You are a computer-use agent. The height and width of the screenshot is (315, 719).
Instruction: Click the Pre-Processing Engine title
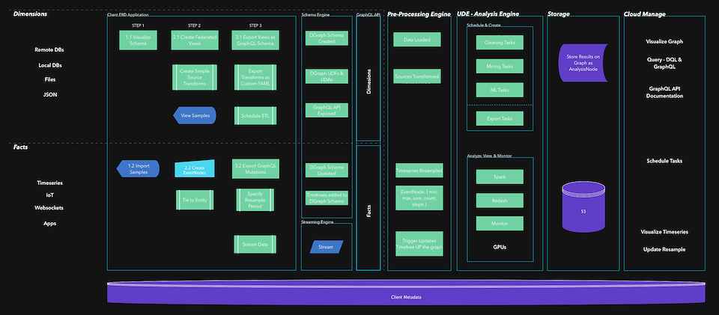tap(419, 14)
